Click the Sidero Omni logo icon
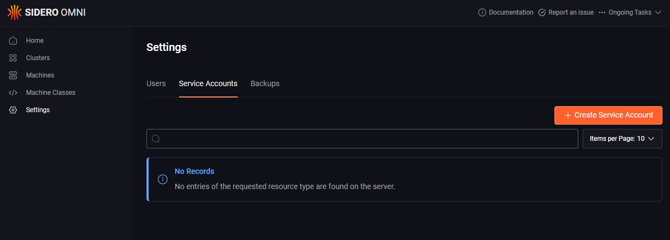This screenshot has width=670, height=240. click(x=14, y=12)
